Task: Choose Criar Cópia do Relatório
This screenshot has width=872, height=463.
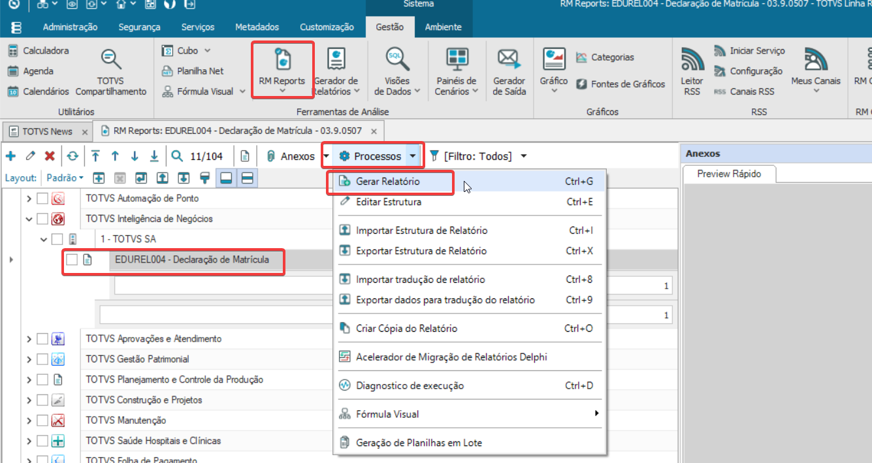Action: (468, 328)
